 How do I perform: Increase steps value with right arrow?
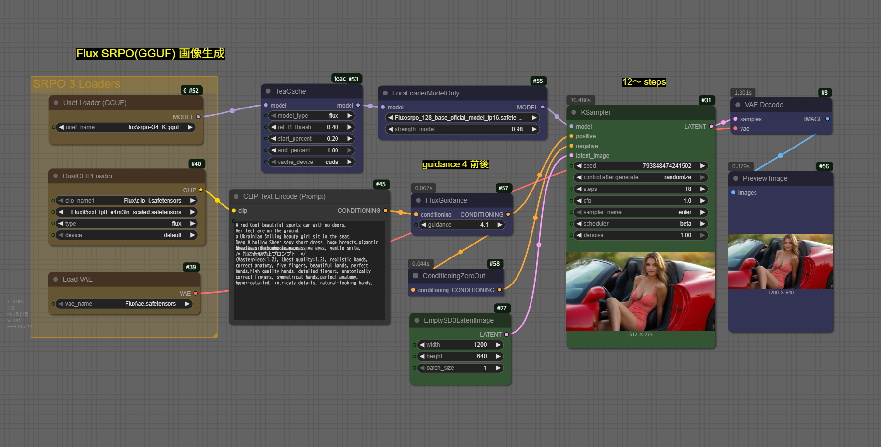(x=703, y=189)
